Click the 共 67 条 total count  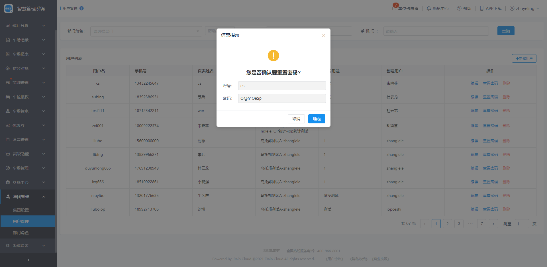click(x=409, y=224)
